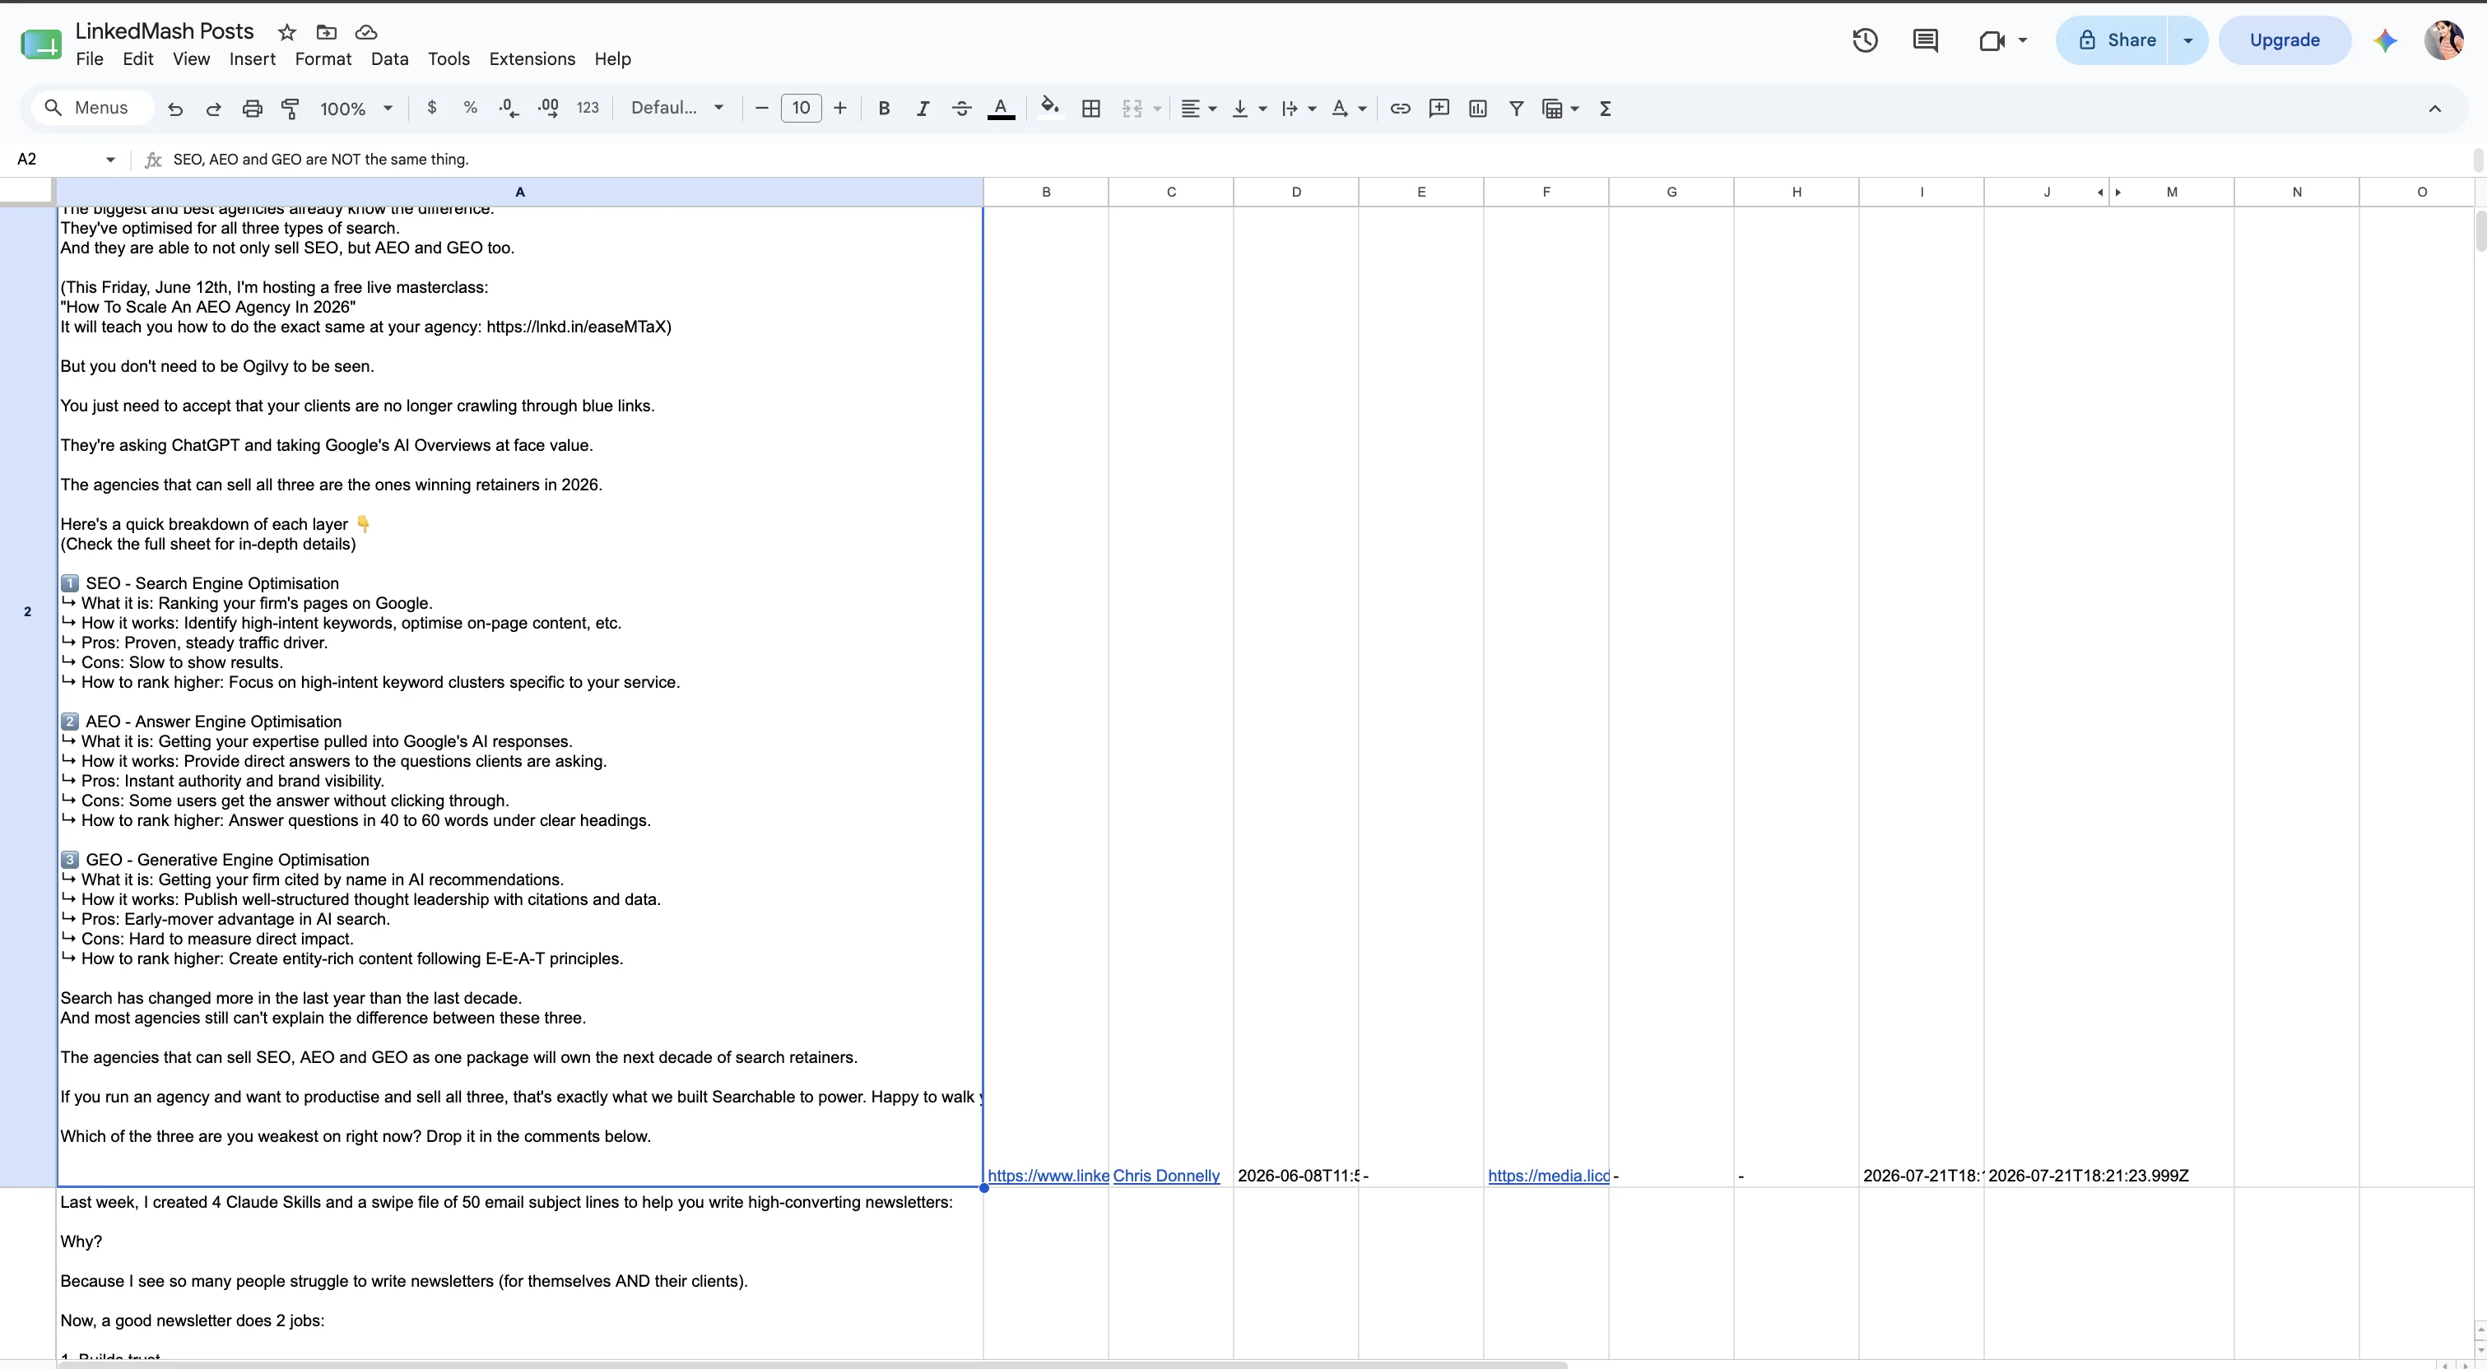Open table views dropdown
The width and height of the screenshot is (2487, 1369).
click(x=1560, y=108)
